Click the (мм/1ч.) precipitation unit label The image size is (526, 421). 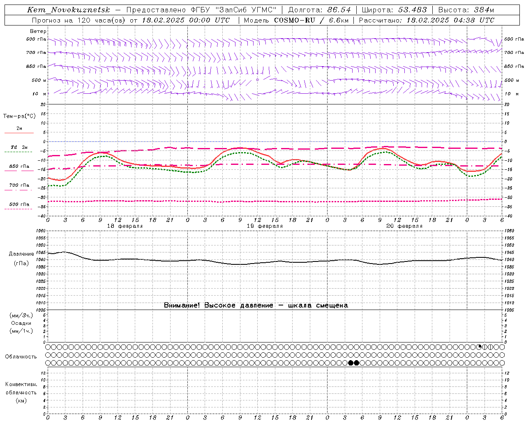click(x=21, y=331)
